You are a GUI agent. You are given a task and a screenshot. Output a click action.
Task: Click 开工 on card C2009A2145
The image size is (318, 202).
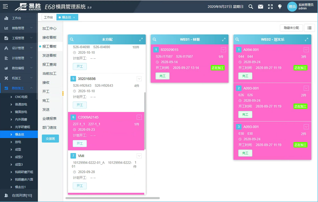[80, 144]
